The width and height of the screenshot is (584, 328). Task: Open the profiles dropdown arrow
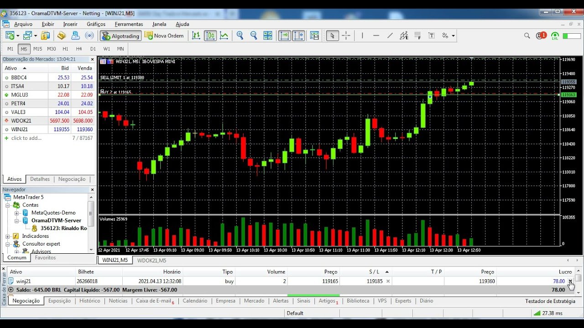(x=36, y=36)
